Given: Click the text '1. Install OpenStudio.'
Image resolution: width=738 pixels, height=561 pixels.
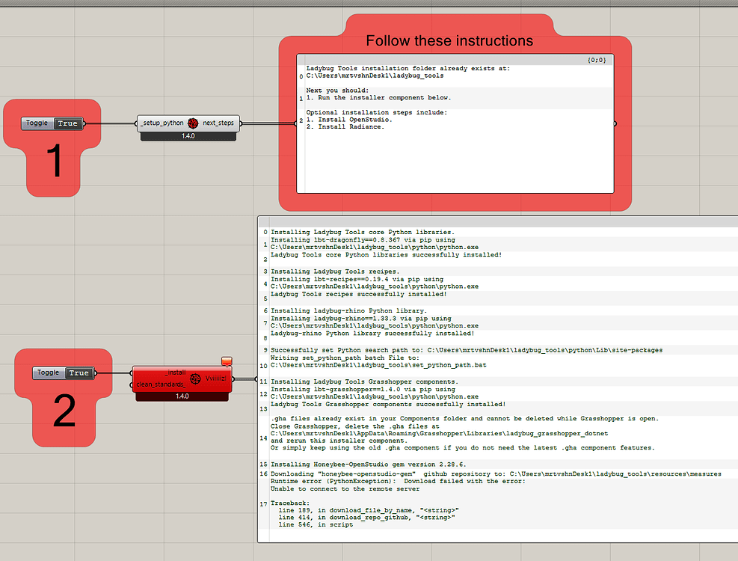Looking at the screenshot, I should pos(348,120).
